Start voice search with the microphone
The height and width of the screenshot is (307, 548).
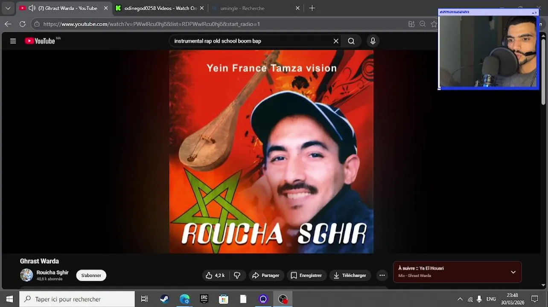pyautogui.click(x=373, y=41)
